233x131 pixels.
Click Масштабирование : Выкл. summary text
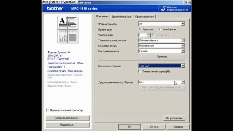click(x=62, y=82)
